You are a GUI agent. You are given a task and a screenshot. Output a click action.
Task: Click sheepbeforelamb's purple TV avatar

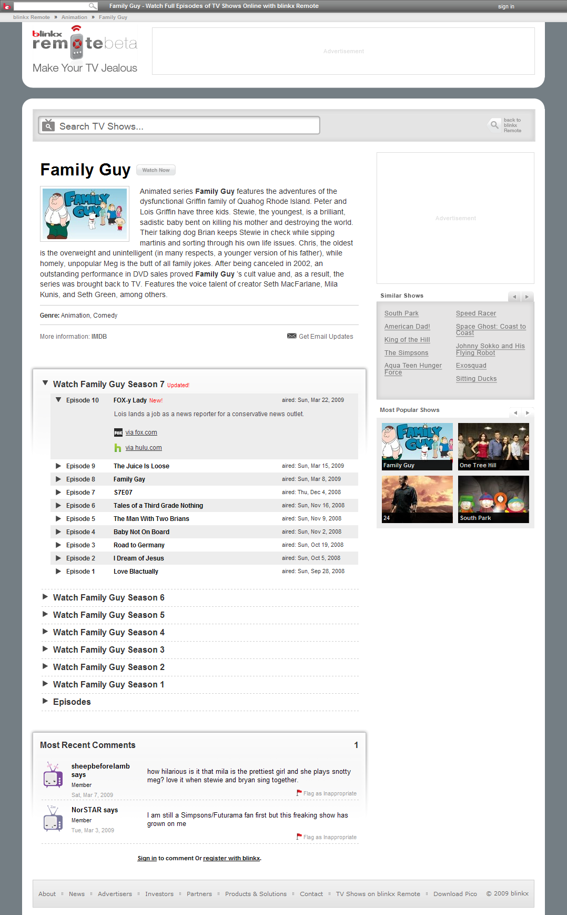click(x=53, y=775)
